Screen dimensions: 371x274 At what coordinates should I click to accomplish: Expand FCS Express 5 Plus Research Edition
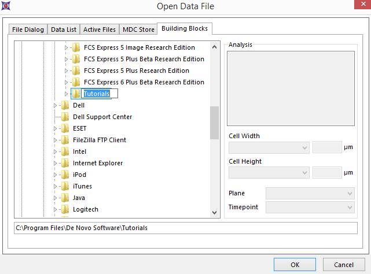click(x=67, y=71)
